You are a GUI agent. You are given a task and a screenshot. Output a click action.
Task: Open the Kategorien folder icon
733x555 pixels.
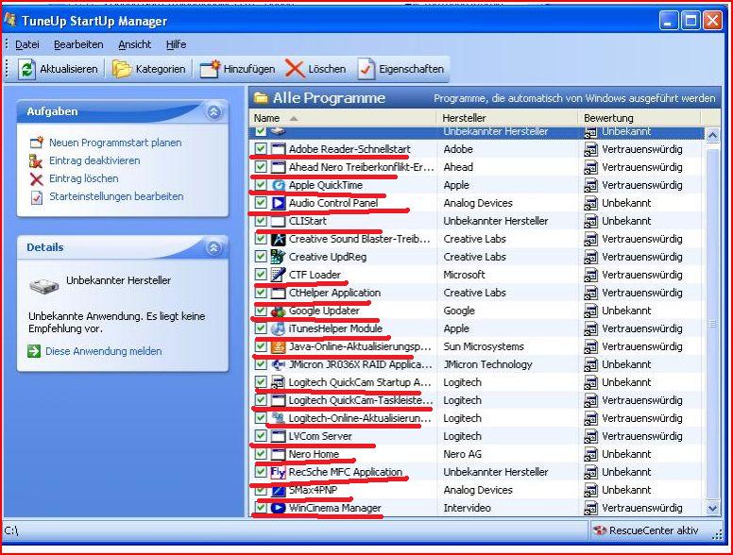pos(122,69)
